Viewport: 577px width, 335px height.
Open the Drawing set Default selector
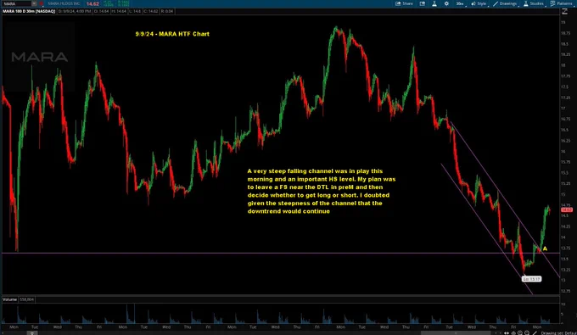pyautogui.click(x=558, y=333)
